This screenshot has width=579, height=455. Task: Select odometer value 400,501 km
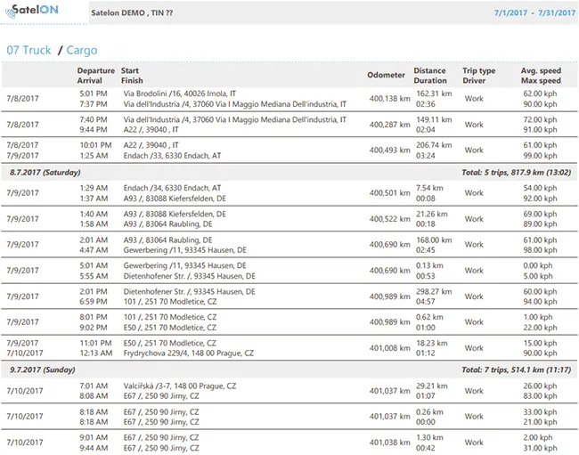point(389,193)
